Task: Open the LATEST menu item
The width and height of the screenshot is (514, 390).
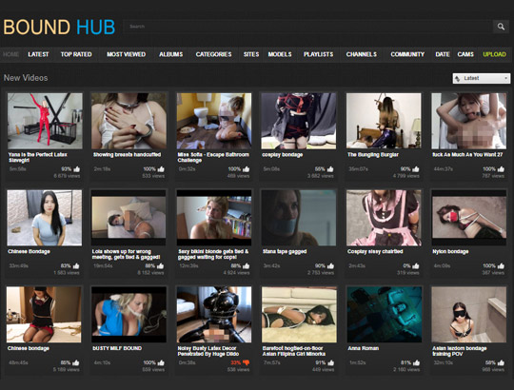Action: (38, 54)
